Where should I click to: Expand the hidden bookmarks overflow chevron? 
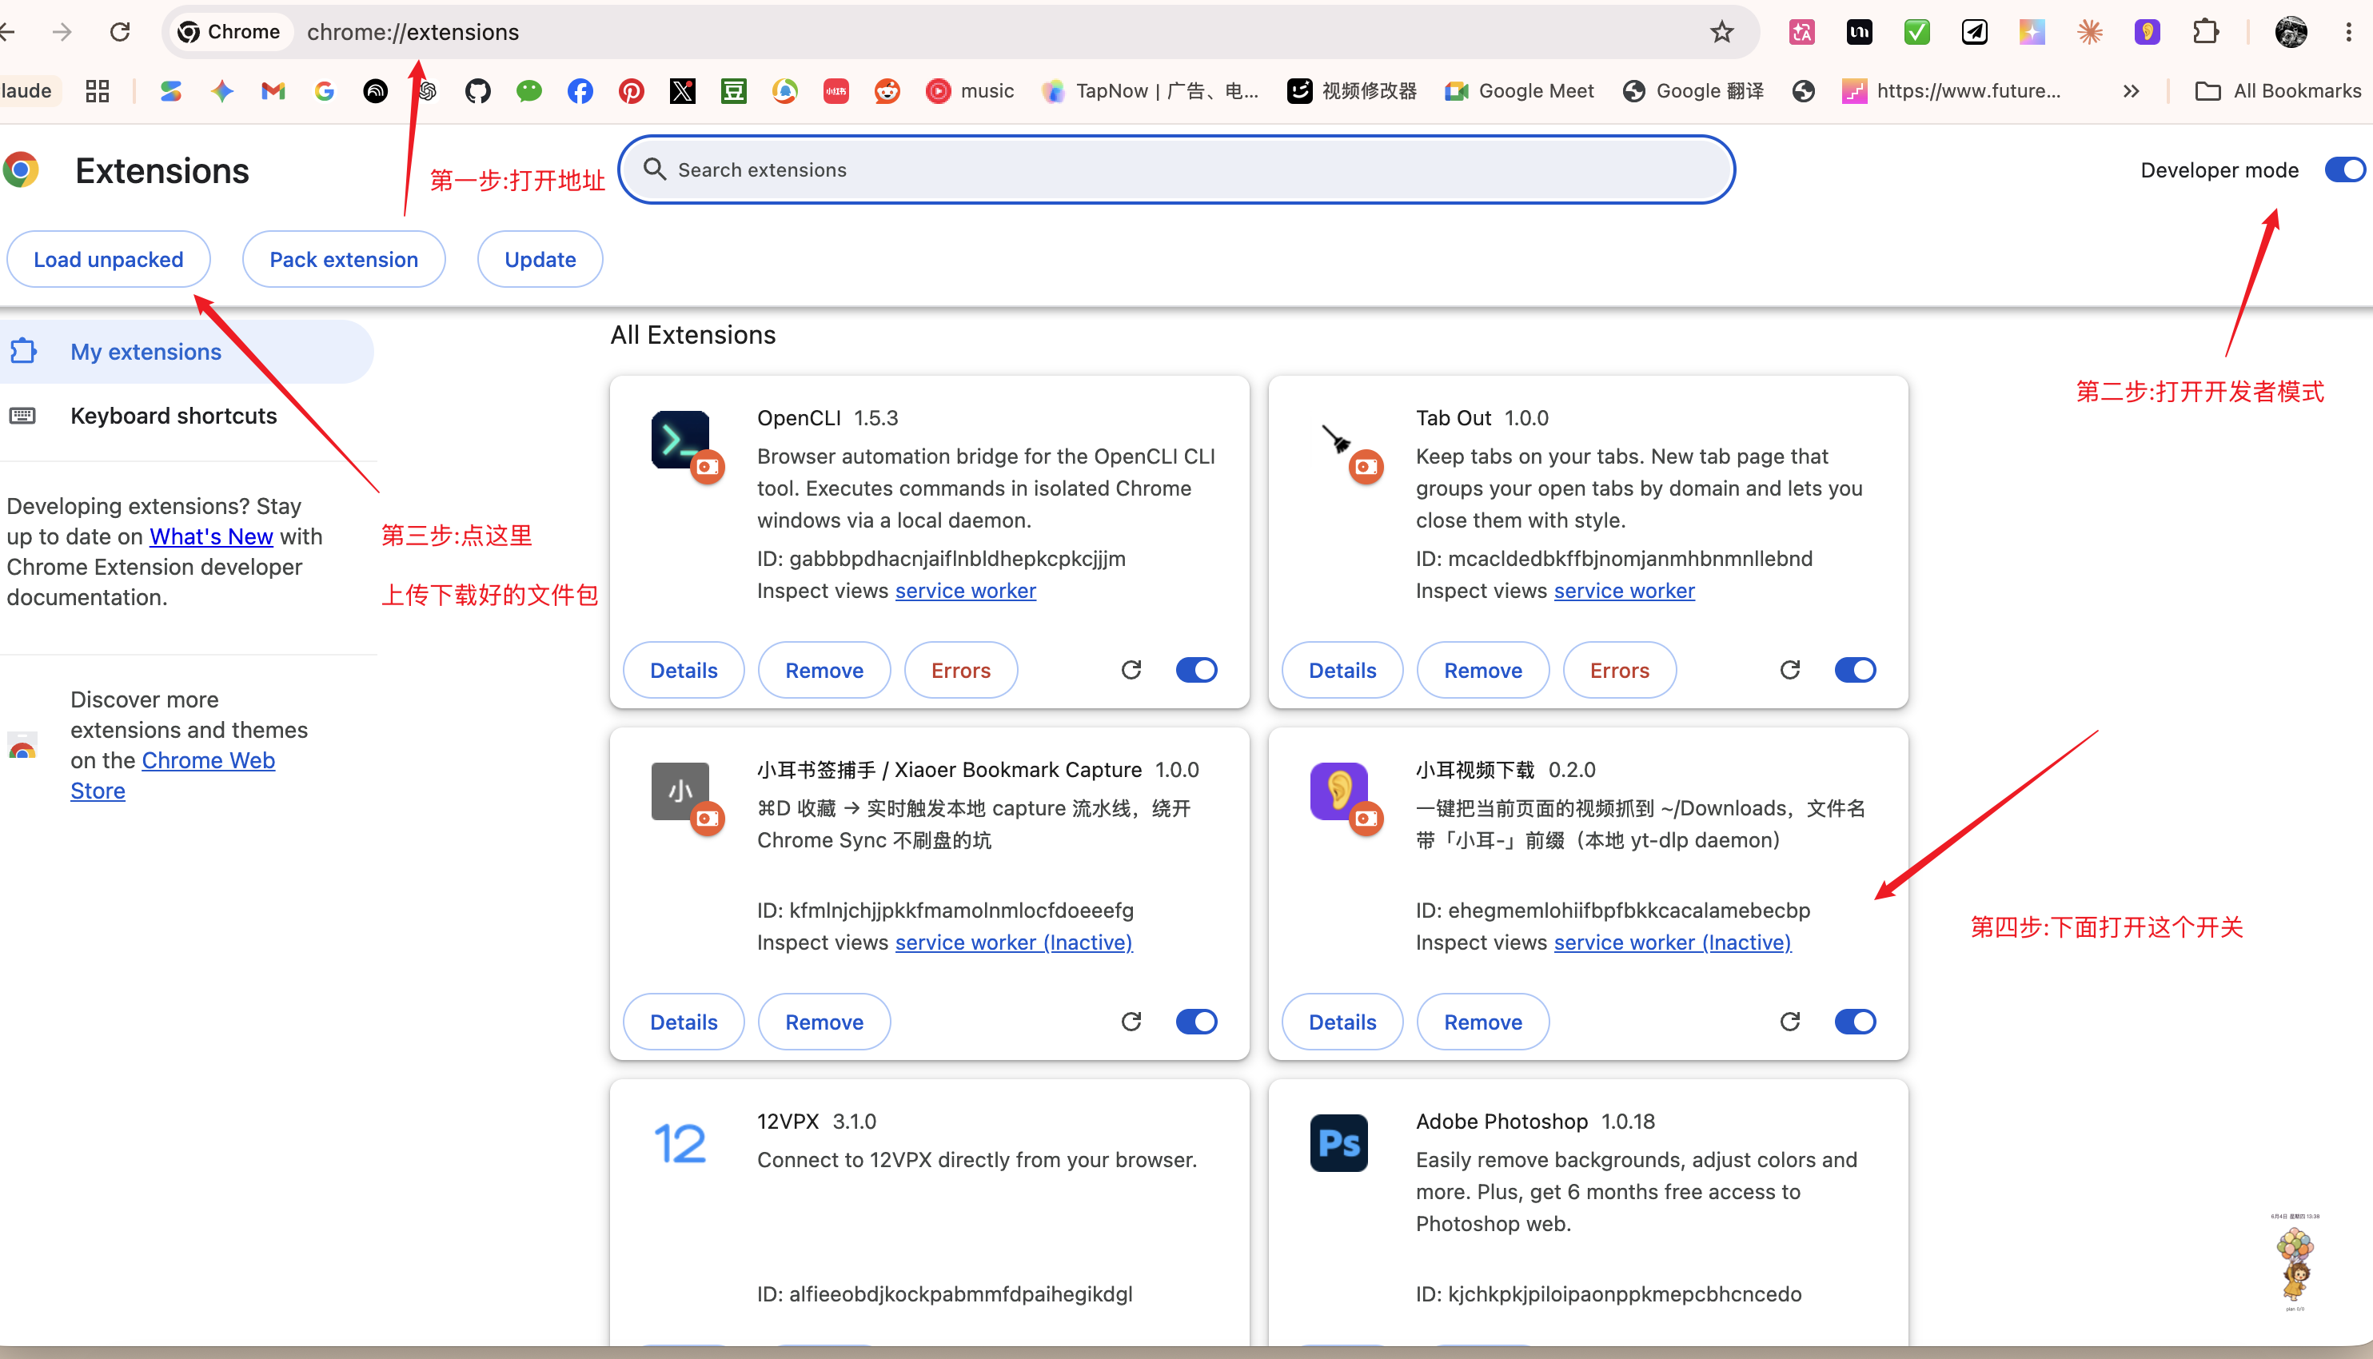(x=2132, y=90)
